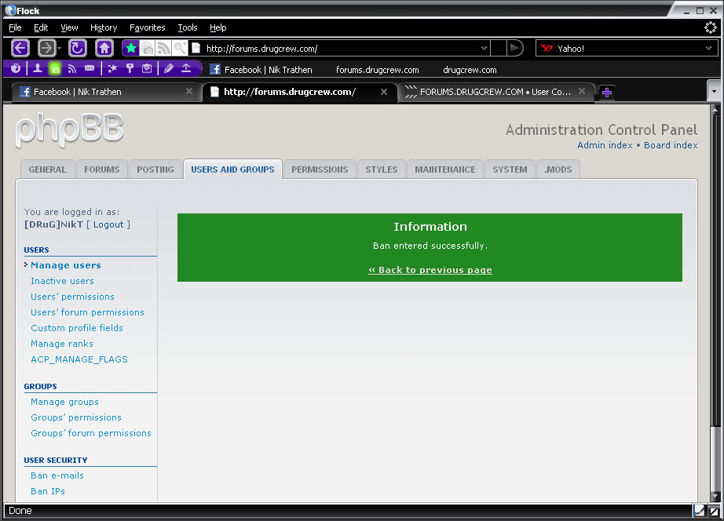Reload the page with the refresh button
724x521 pixels.
tap(77, 48)
